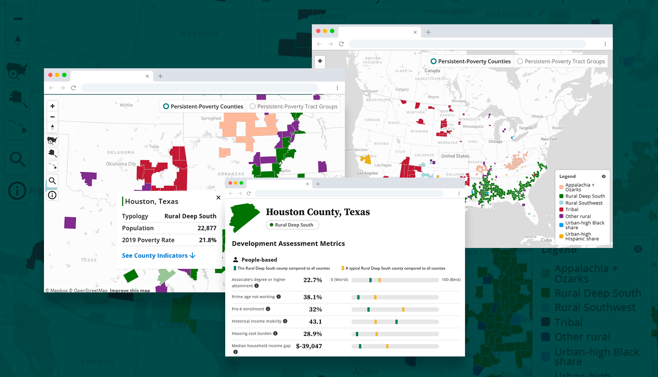The width and height of the screenshot is (658, 377).
Task: Expand See County Indicators link
Action: [x=159, y=256]
